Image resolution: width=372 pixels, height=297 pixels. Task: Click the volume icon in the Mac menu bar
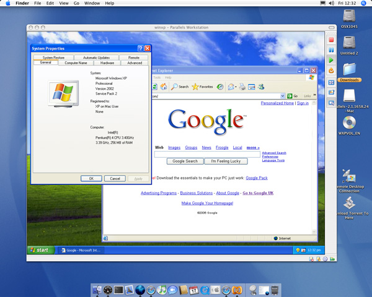coord(332,3)
